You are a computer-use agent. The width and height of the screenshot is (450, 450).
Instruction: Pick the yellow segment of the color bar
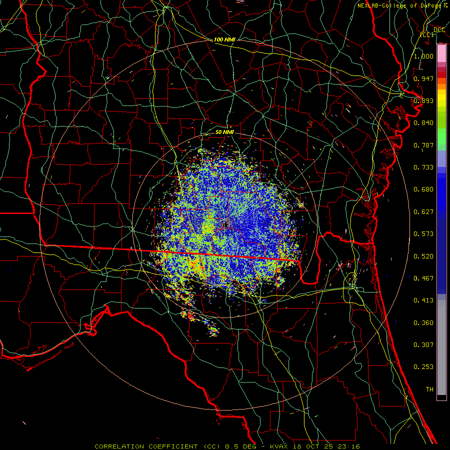[x=441, y=98]
